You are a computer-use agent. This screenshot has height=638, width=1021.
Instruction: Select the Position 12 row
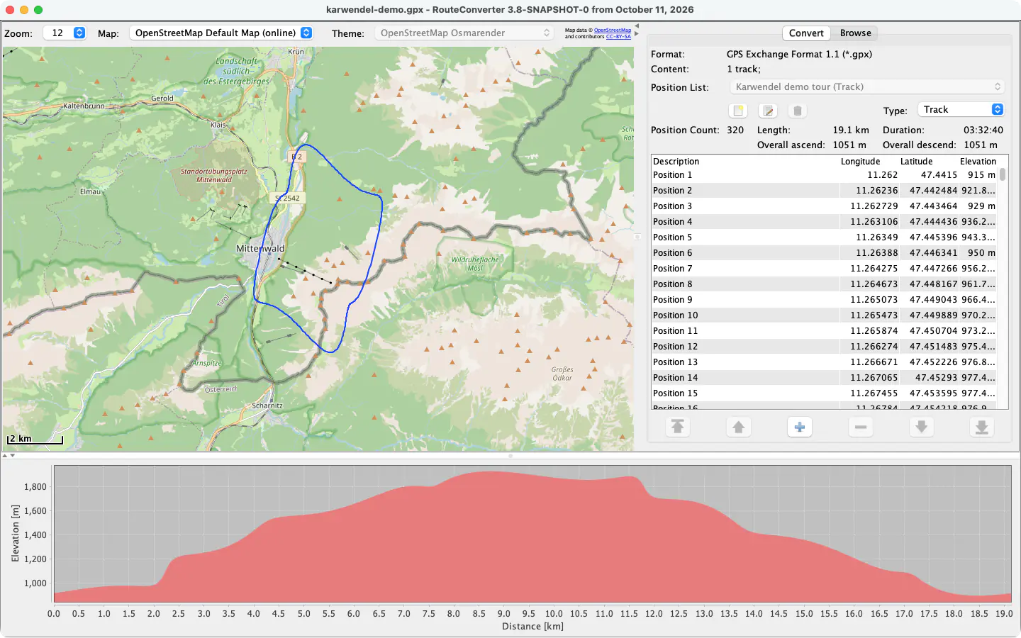pyautogui.click(x=825, y=347)
